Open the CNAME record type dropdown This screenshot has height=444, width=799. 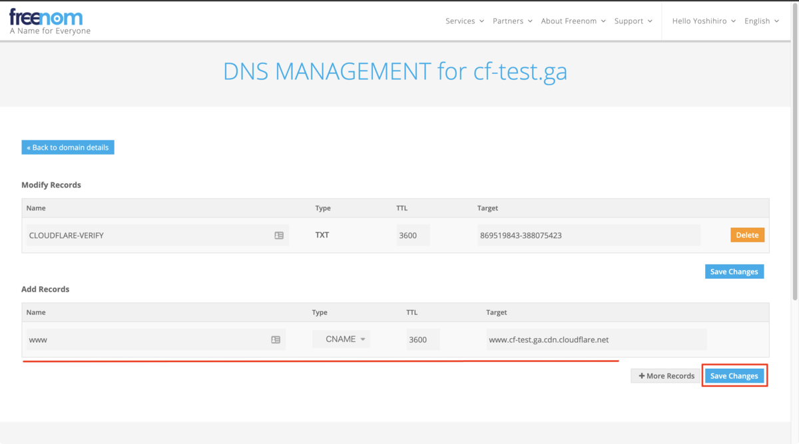point(342,339)
